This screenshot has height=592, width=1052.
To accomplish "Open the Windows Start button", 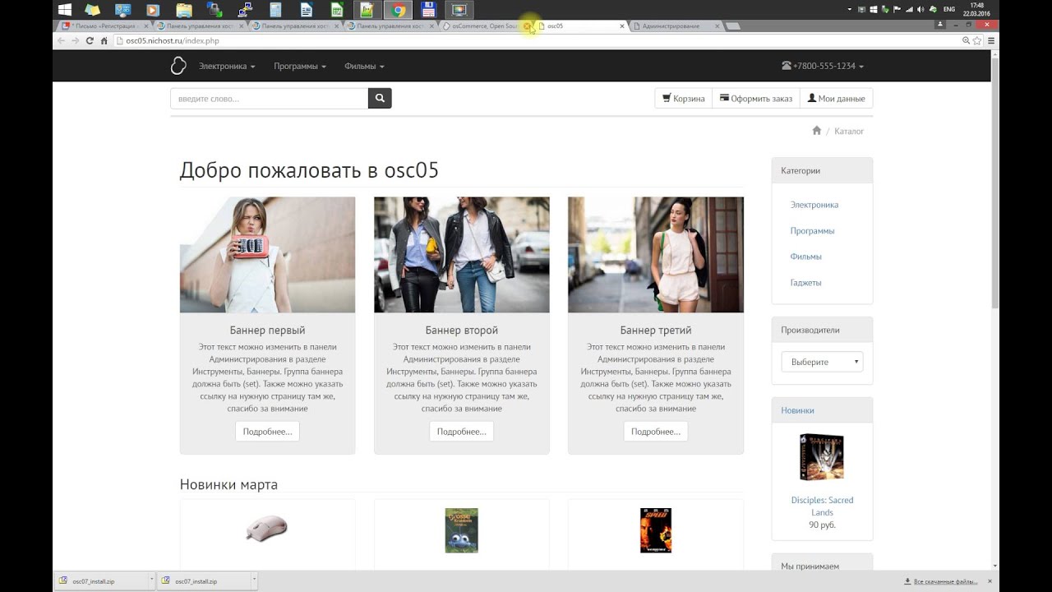I will pos(64,10).
